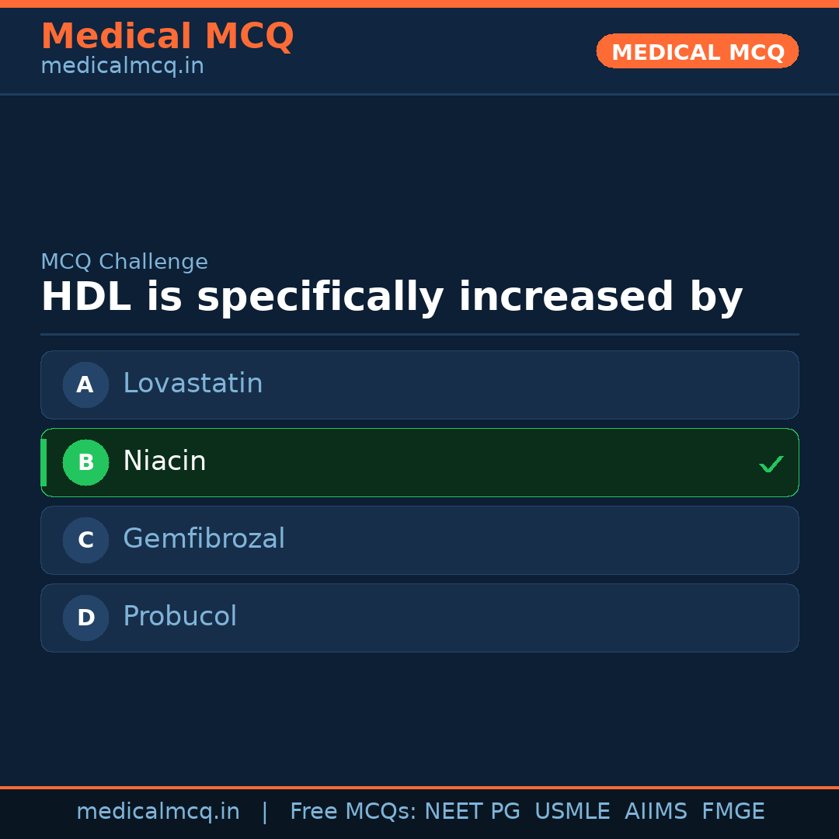Open medicalmcq.in link below the header title
The width and height of the screenshot is (839, 839).
(122, 67)
